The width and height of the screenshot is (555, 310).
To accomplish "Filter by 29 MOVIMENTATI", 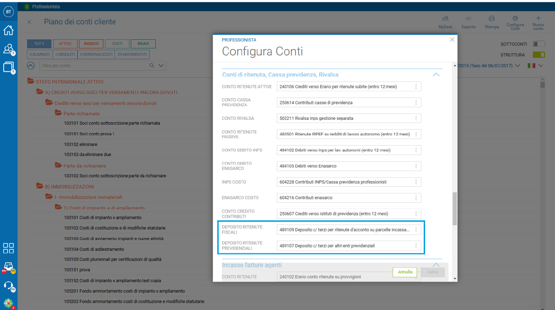I will [132, 54].
